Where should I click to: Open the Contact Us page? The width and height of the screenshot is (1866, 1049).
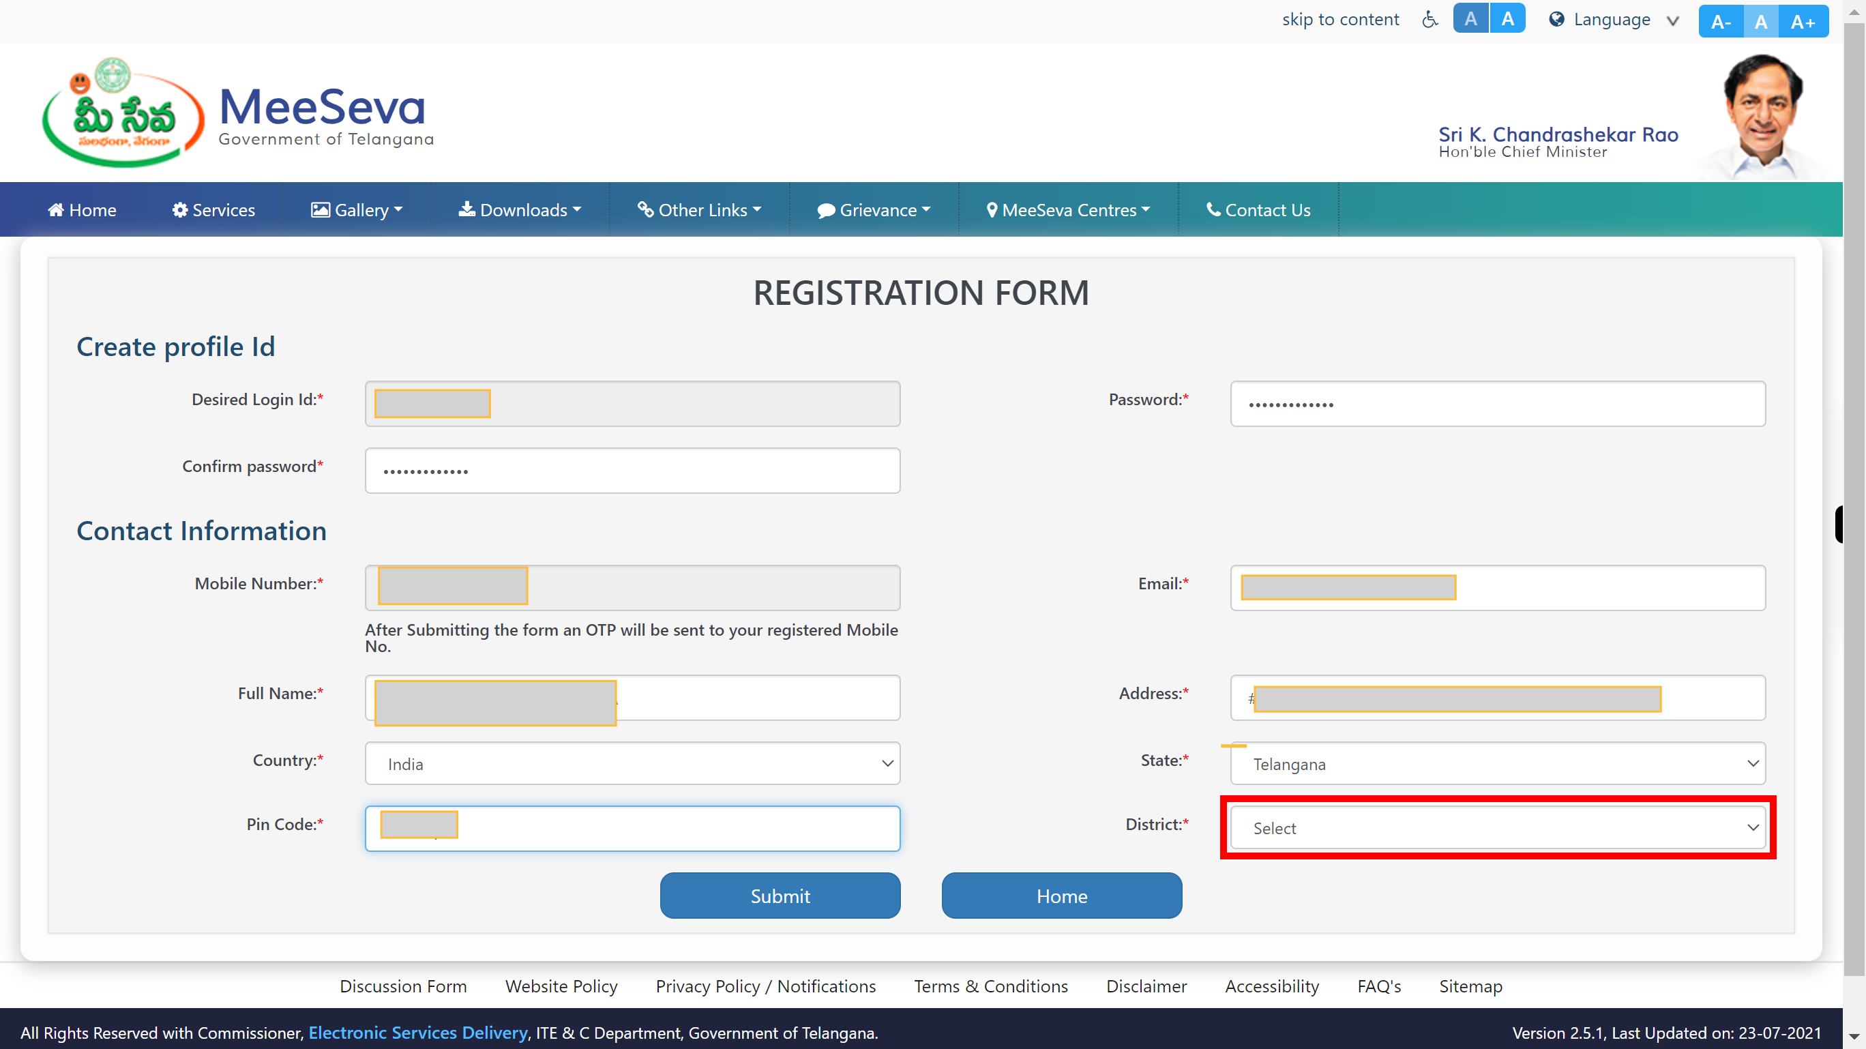pos(1258,210)
